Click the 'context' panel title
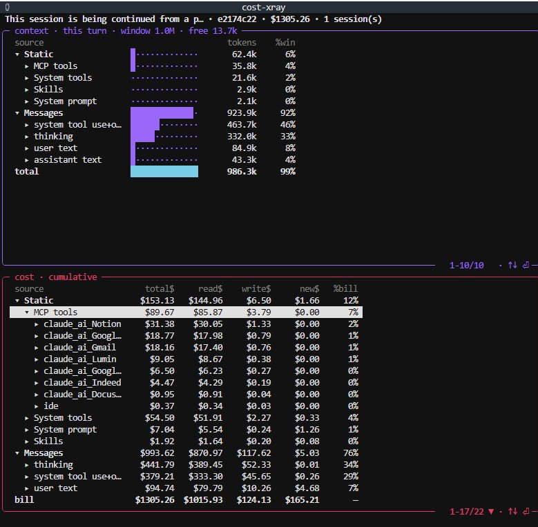 [31, 31]
